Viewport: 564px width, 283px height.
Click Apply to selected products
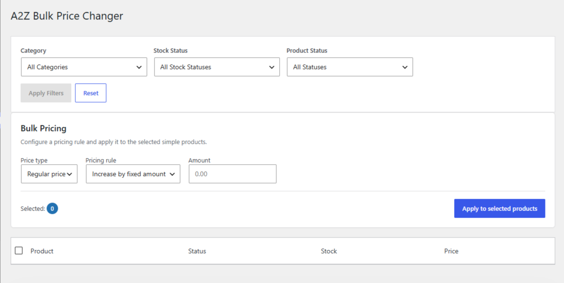click(500, 209)
